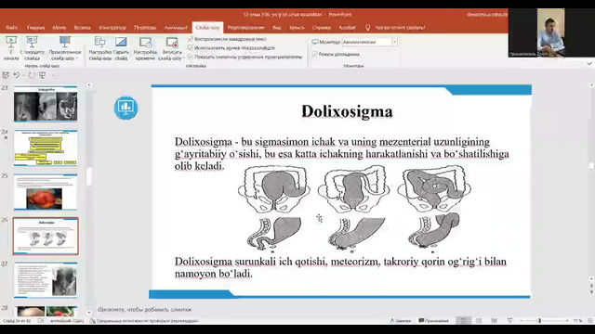Click the main slide vertical scrollbar handle
Viewport: 595px width, 334px height.
click(591, 166)
